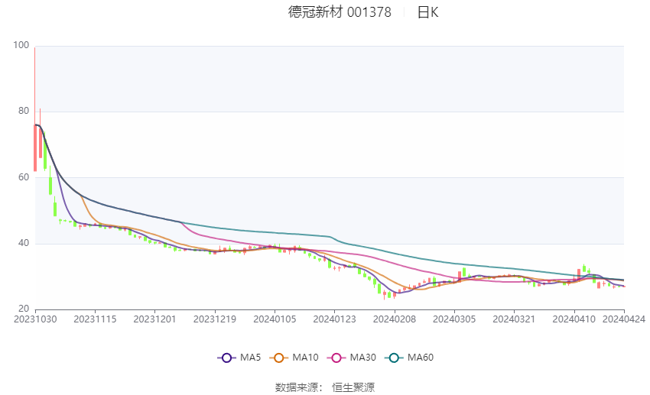Click the x-axis date 20240305
Image resolution: width=650 pixels, height=395 pixels.
[x=454, y=319]
